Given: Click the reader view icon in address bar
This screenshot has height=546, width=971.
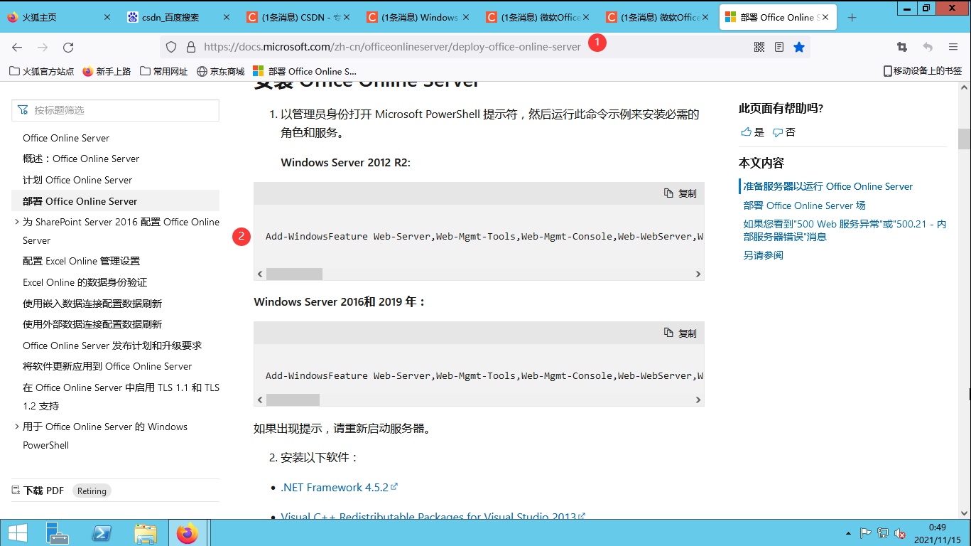Looking at the screenshot, I should click(779, 45).
